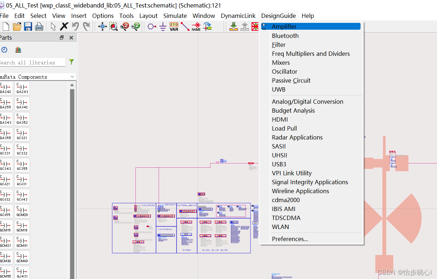Open the Insert menu
Screen dimensions: 437x279
coord(79,16)
